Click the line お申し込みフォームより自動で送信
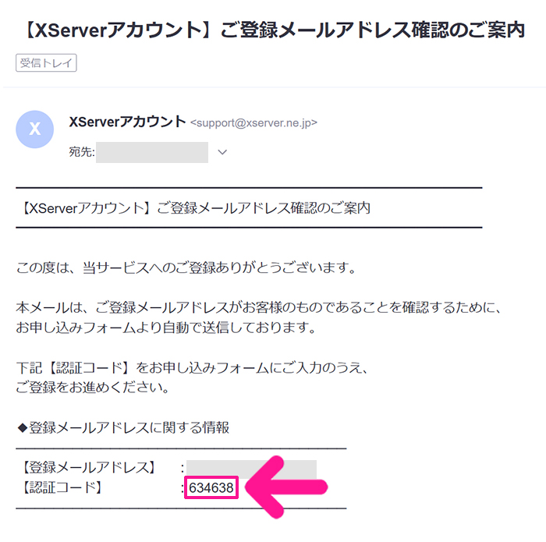This screenshot has width=546, height=542. click(165, 328)
